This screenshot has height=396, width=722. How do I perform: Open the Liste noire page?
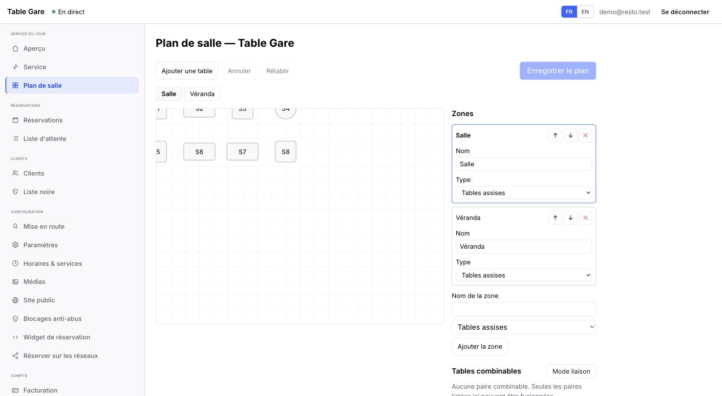tap(72, 192)
